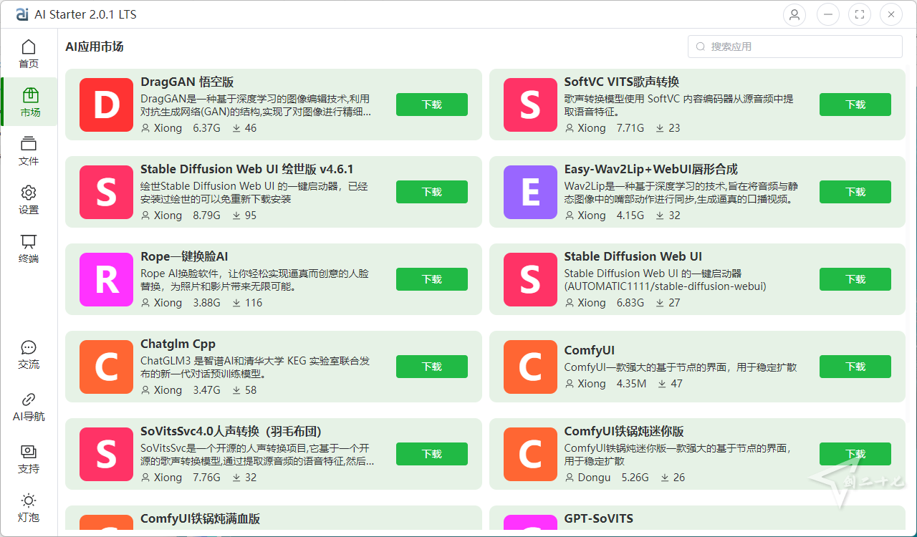Image resolution: width=917 pixels, height=537 pixels.
Task: Toggle fullscreen with the expand window control
Action: [x=859, y=14]
